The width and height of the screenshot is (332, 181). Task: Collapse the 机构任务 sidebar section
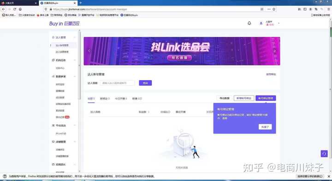[x=75, y=60]
